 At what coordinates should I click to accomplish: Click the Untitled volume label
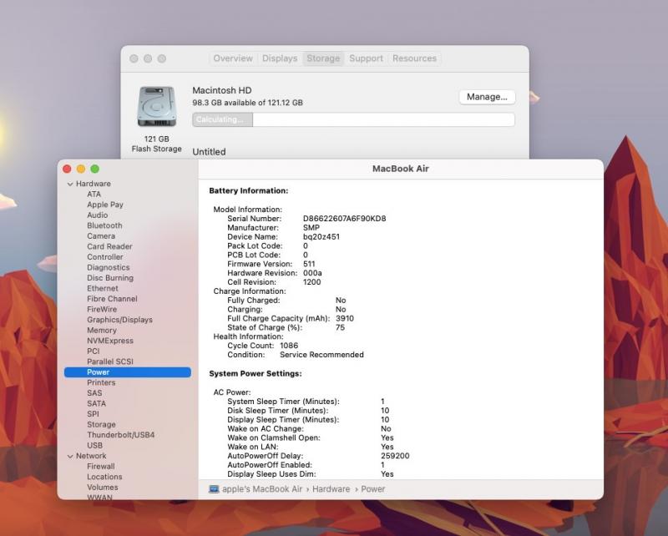[209, 152]
